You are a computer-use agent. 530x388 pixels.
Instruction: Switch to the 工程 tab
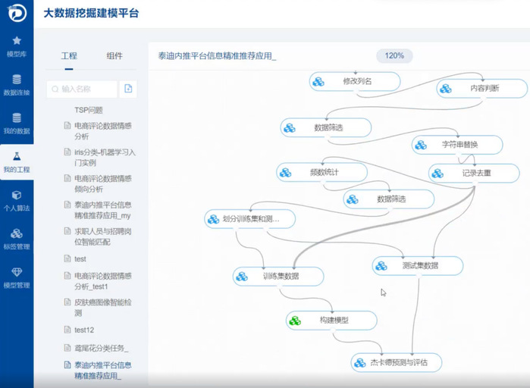click(x=69, y=56)
